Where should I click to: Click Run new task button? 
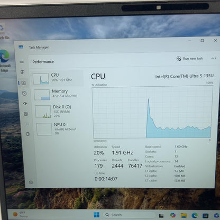[x=190, y=59]
